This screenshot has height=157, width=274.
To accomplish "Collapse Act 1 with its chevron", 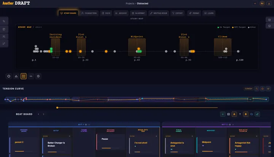I will 89,125.
